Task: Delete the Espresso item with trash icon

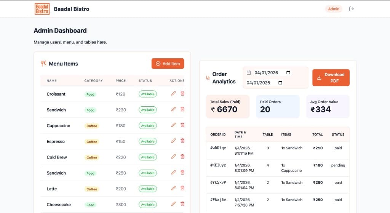Action: click(x=182, y=141)
